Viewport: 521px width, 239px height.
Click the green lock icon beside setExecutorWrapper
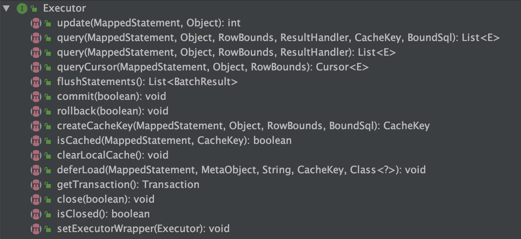pyautogui.click(x=48, y=229)
